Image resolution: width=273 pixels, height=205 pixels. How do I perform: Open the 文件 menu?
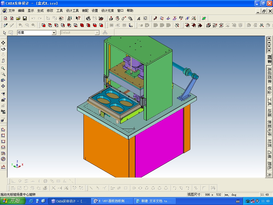11,11
